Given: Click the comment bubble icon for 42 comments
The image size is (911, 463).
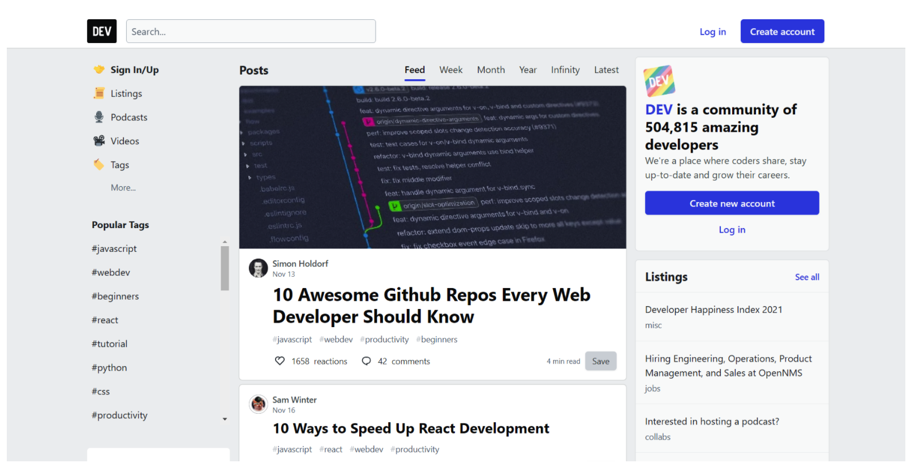Looking at the screenshot, I should pyautogui.click(x=367, y=361).
